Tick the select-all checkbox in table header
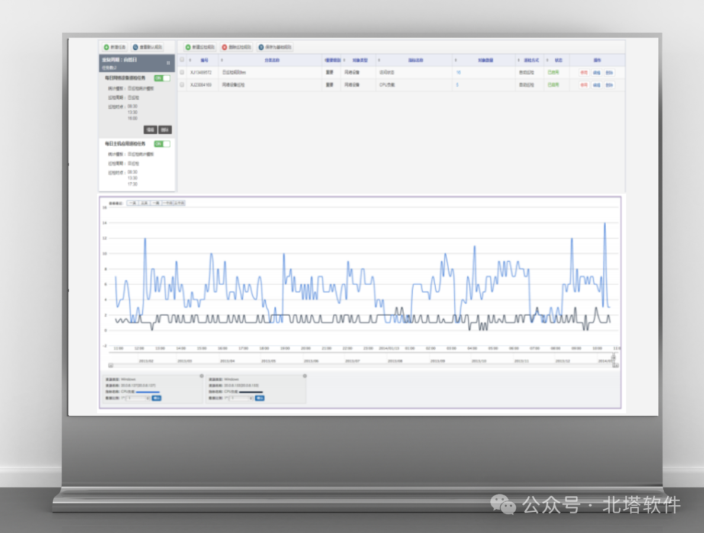Image resolution: width=704 pixels, height=533 pixels. tap(182, 60)
